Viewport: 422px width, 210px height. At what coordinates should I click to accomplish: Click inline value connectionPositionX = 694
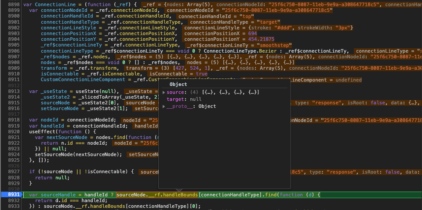coord(220,34)
